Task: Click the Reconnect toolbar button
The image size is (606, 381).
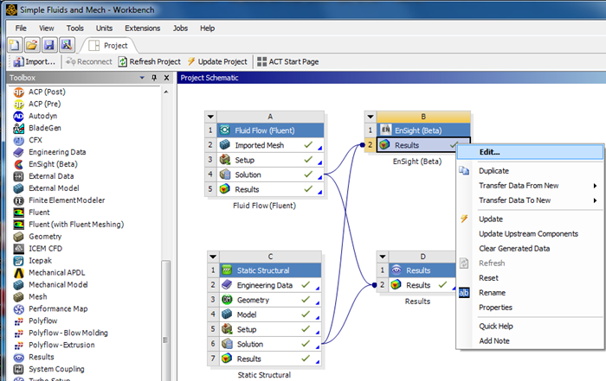Action: (x=89, y=61)
